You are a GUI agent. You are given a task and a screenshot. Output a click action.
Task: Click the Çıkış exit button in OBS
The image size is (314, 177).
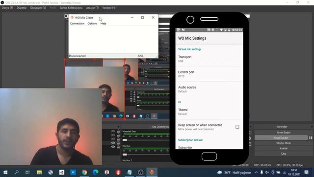[x=284, y=154]
